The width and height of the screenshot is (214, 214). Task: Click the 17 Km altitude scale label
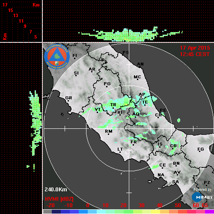tap(5, 5)
